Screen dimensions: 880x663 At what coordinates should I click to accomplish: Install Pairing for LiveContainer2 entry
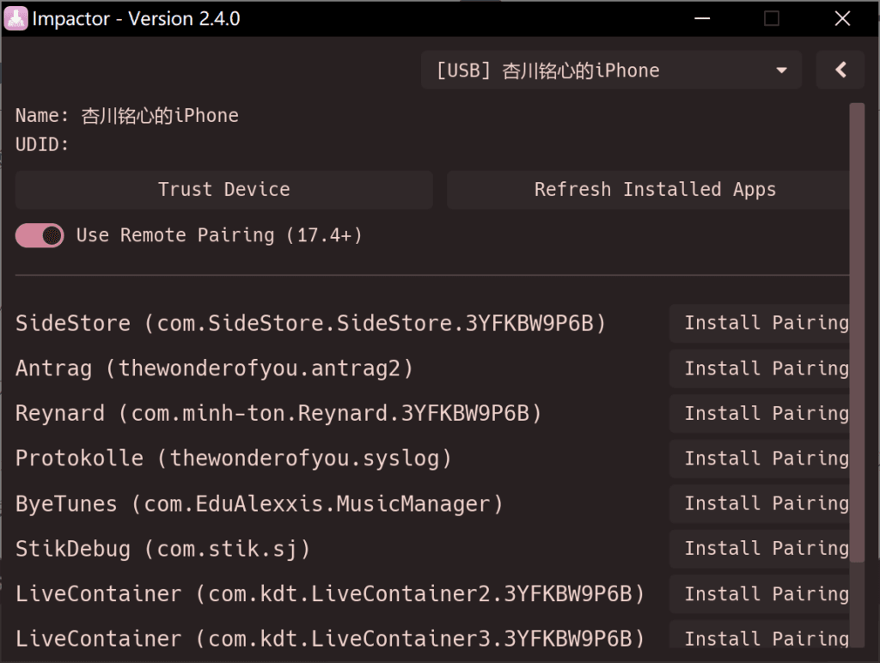click(x=760, y=593)
